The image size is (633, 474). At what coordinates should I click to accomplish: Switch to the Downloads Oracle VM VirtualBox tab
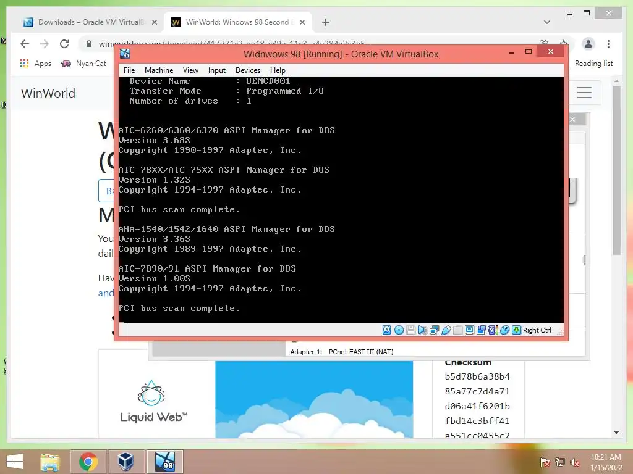point(91,22)
